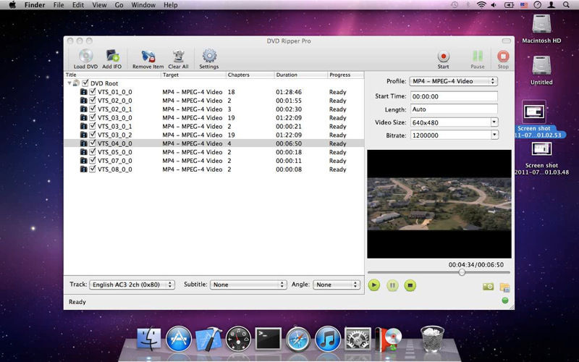Click the film icon of VTS_01_0_0
This screenshot has height=362, width=579.
(84, 92)
